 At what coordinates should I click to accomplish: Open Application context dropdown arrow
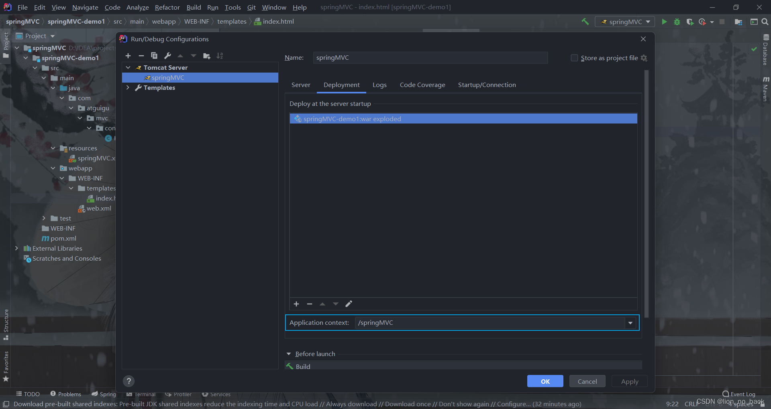pos(630,323)
